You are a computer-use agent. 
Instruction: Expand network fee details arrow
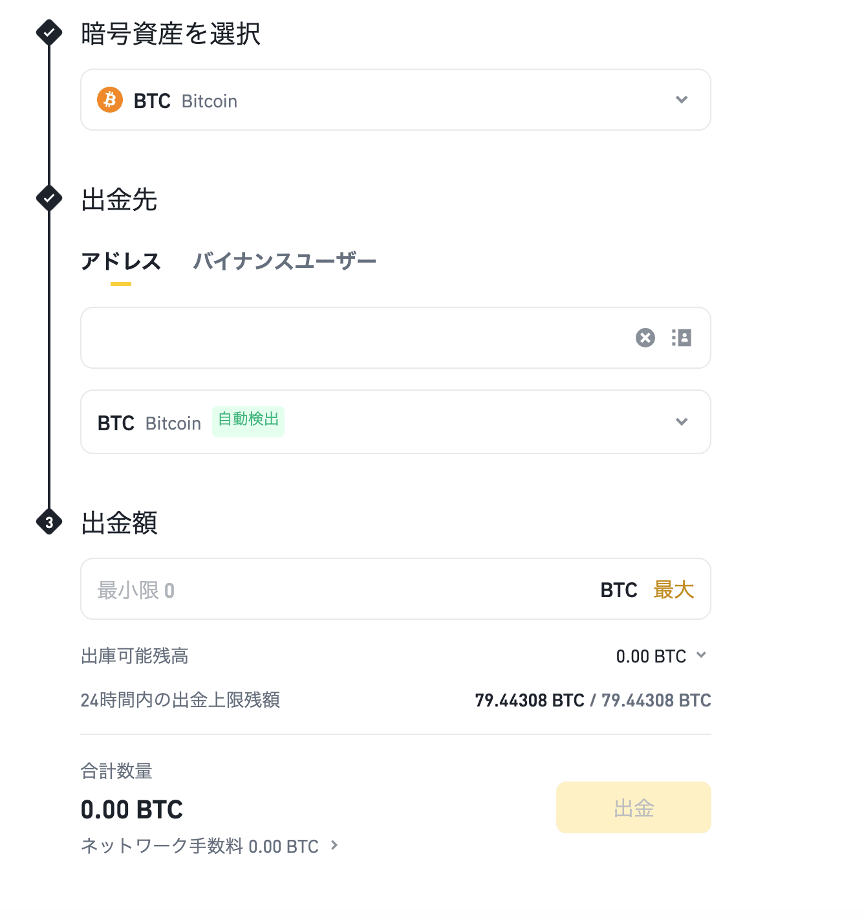pos(334,845)
